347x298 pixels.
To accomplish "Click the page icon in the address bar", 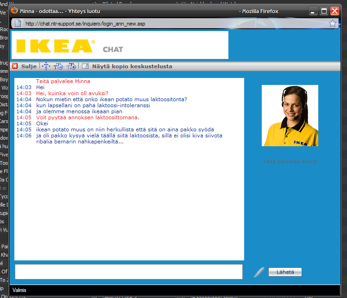I will click(x=17, y=24).
